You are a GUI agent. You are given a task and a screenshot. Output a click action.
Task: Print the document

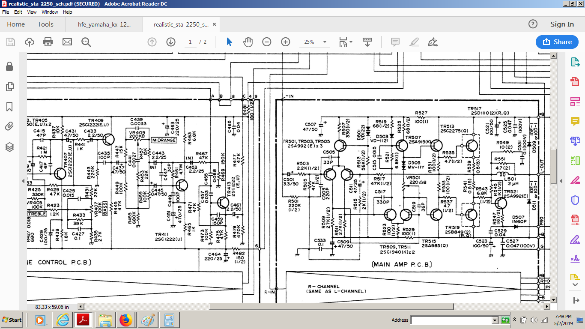point(48,42)
